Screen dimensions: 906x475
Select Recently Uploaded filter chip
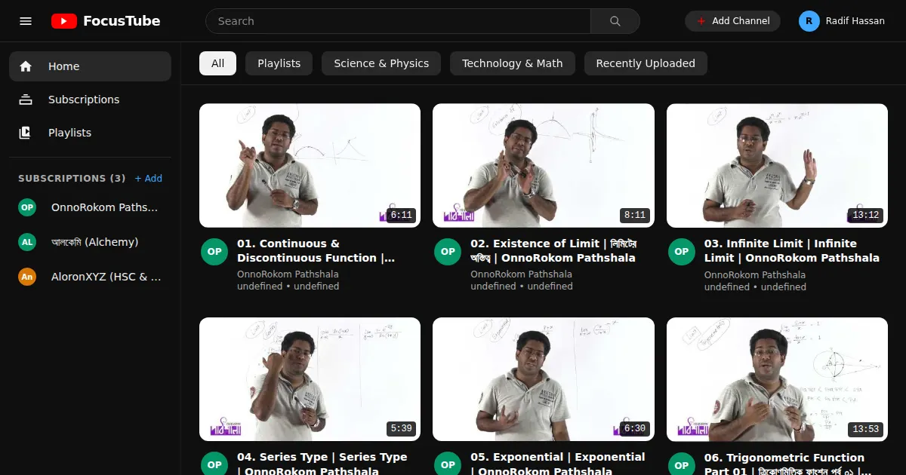click(646, 63)
